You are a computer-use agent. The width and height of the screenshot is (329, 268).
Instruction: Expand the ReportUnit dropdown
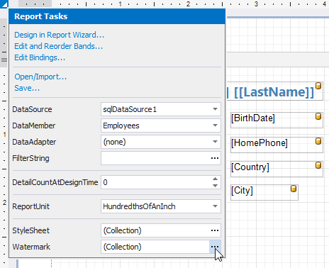[215, 206]
